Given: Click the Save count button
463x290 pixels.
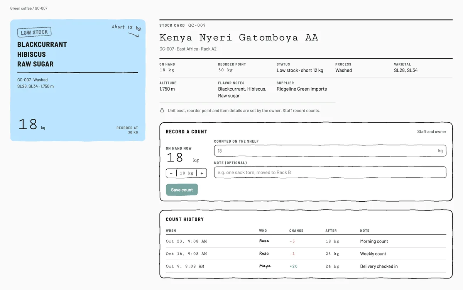Looking at the screenshot, I should 182,190.
